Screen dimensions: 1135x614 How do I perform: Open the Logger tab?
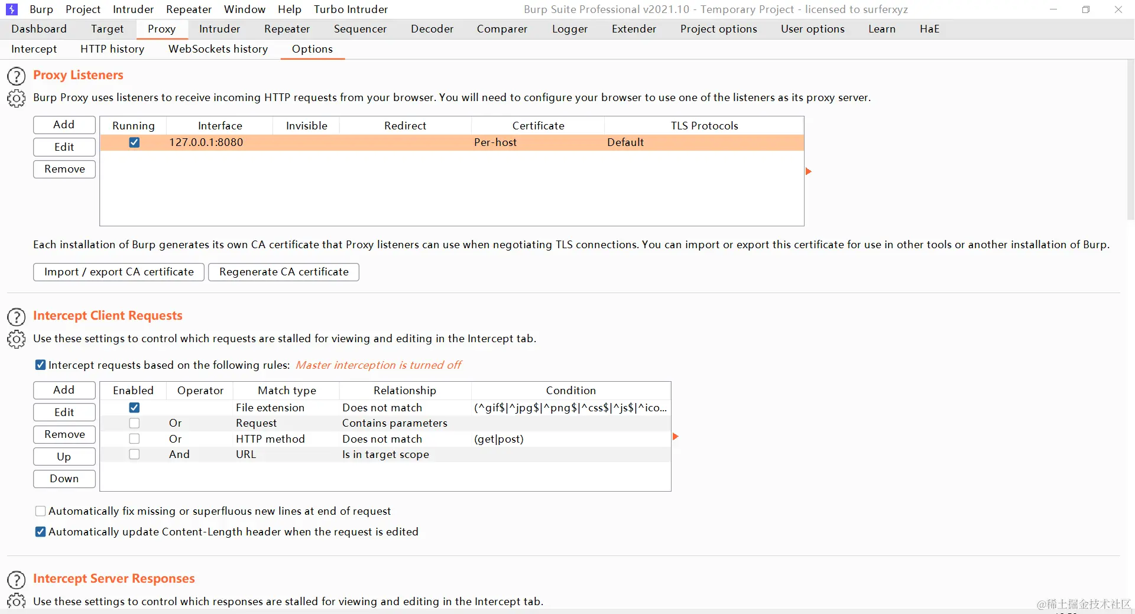[x=570, y=29]
